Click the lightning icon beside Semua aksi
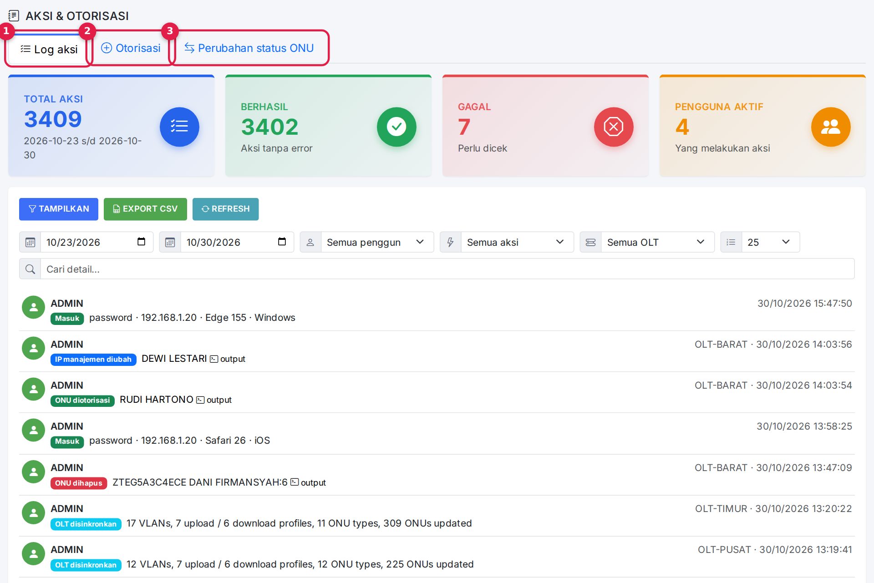 [451, 242]
